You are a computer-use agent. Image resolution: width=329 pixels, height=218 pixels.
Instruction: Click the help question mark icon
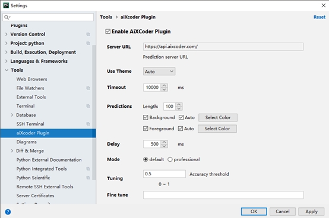[x=8, y=212]
